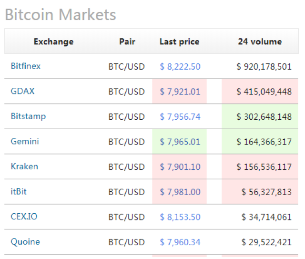Click Gemini price $ 7,965.01
Screen dimensions: 305x259
point(180,142)
